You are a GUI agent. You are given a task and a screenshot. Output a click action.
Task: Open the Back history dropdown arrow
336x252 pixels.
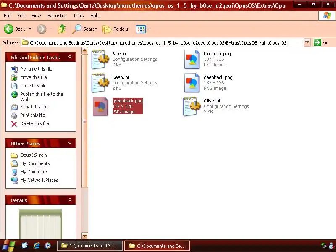pos(30,29)
